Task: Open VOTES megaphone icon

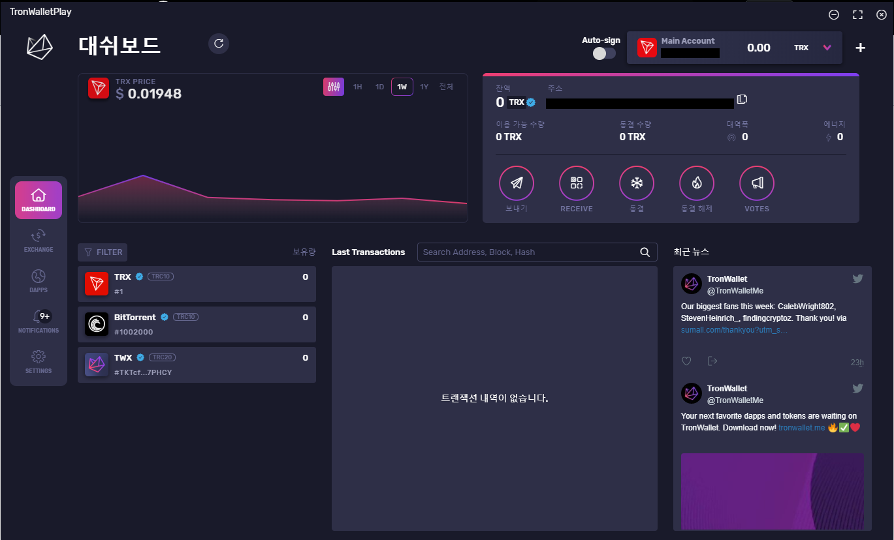Action: (757, 183)
